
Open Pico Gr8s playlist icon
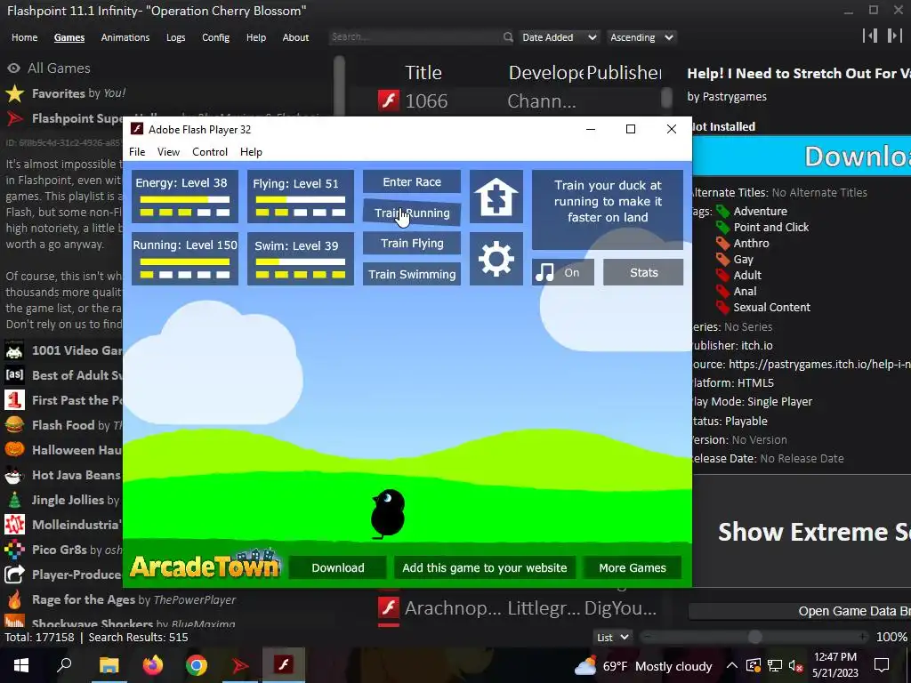pos(14,550)
